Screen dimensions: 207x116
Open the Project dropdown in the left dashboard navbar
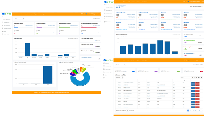point(36,14)
